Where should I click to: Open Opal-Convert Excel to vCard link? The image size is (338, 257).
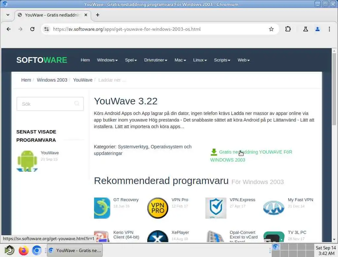click(x=244, y=236)
